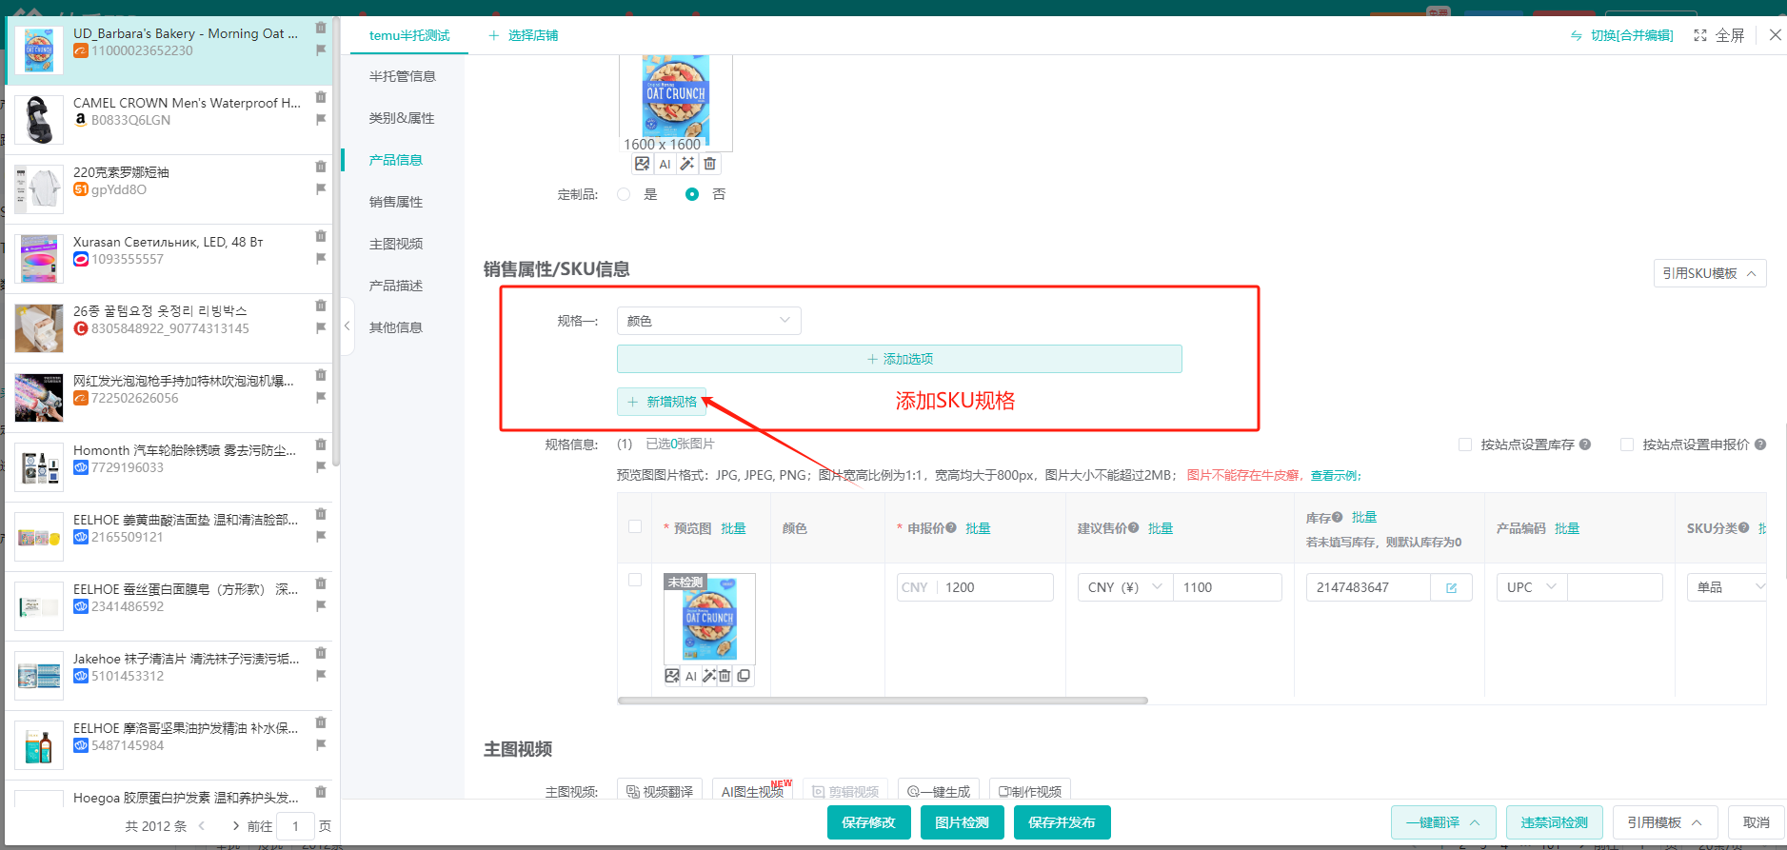
Task: Click the 取消 button
Action: tap(1757, 822)
